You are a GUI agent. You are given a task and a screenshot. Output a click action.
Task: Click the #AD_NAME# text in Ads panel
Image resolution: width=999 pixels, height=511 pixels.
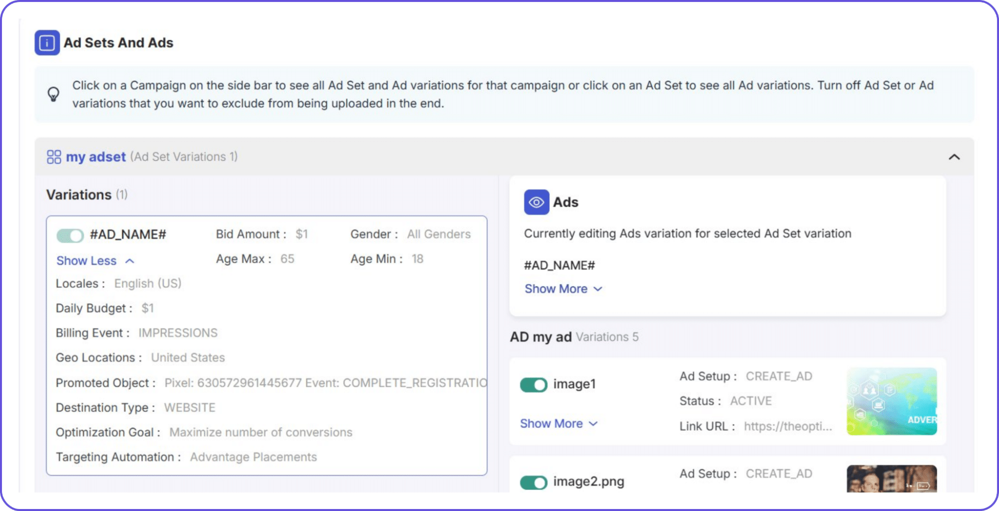click(x=559, y=265)
